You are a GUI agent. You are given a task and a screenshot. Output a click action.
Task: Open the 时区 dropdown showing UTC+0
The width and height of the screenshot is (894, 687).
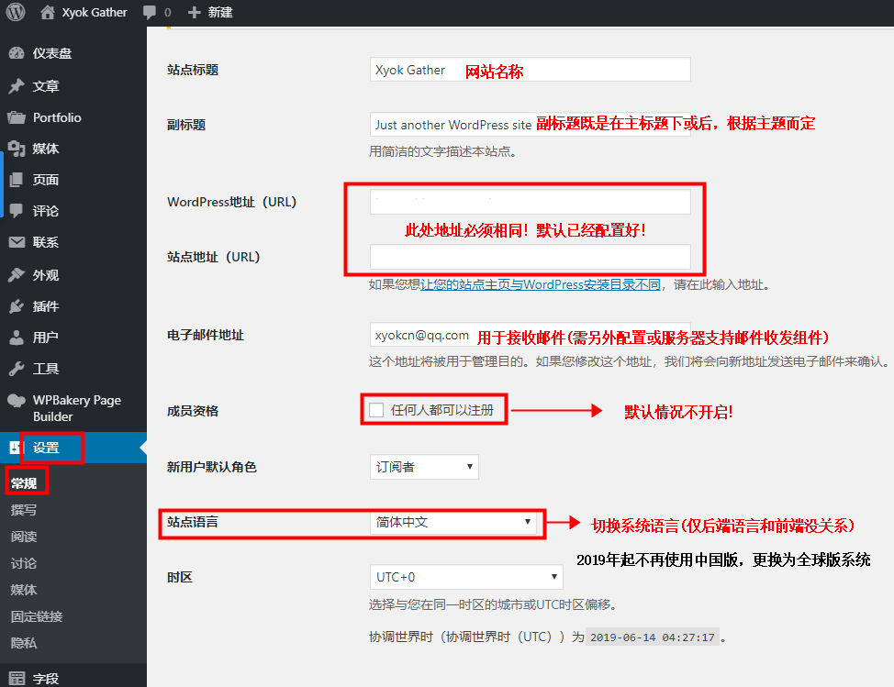[x=465, y=577]
